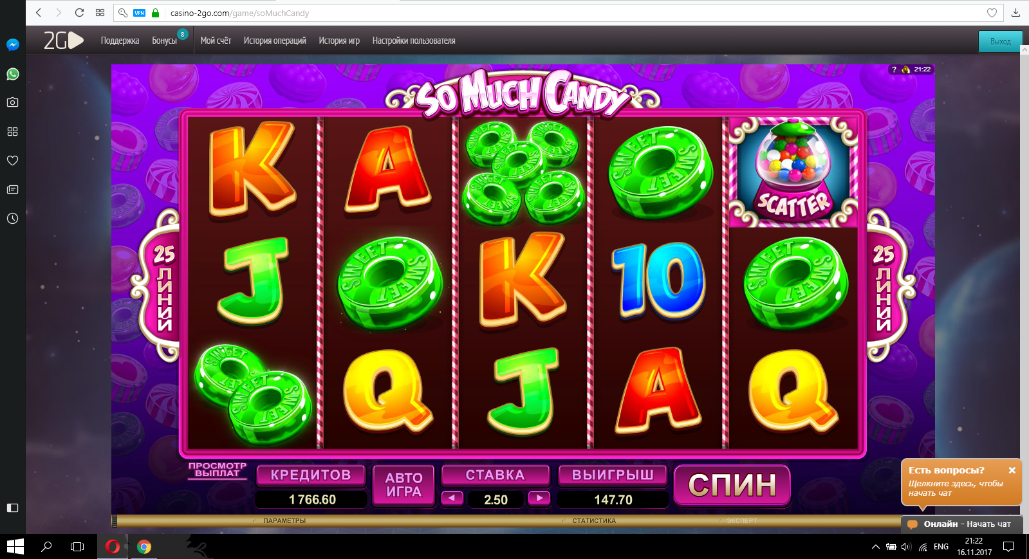This screenshot has width=1029, height=559.
Task: Open bookmarks heart icon in sidebar
Action: pyautogui.click(x=12, y=160)
